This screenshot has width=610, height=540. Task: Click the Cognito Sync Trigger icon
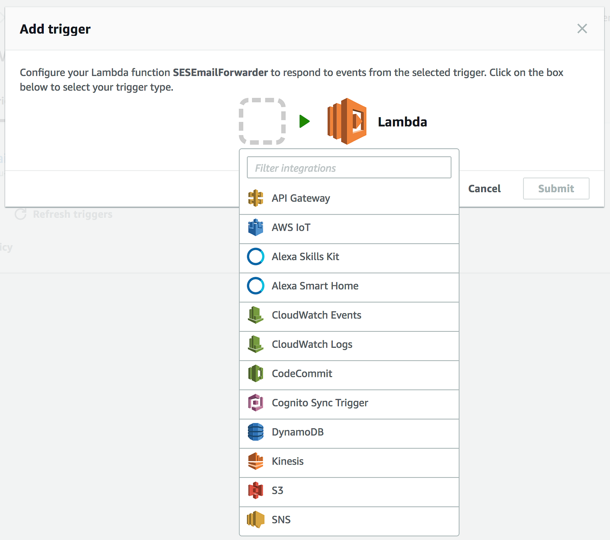point(255,403)
